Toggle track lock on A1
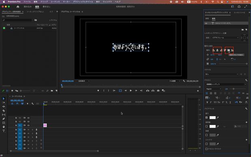The image size is (251, 157). click(x=16, y=129)
